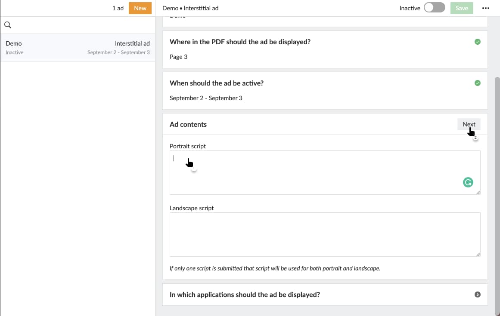
Task: Click the green checkmark on the ad schedule section
Action: click(477, 83)
